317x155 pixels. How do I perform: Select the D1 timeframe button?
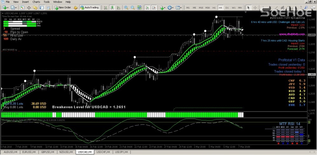point(227,7)
